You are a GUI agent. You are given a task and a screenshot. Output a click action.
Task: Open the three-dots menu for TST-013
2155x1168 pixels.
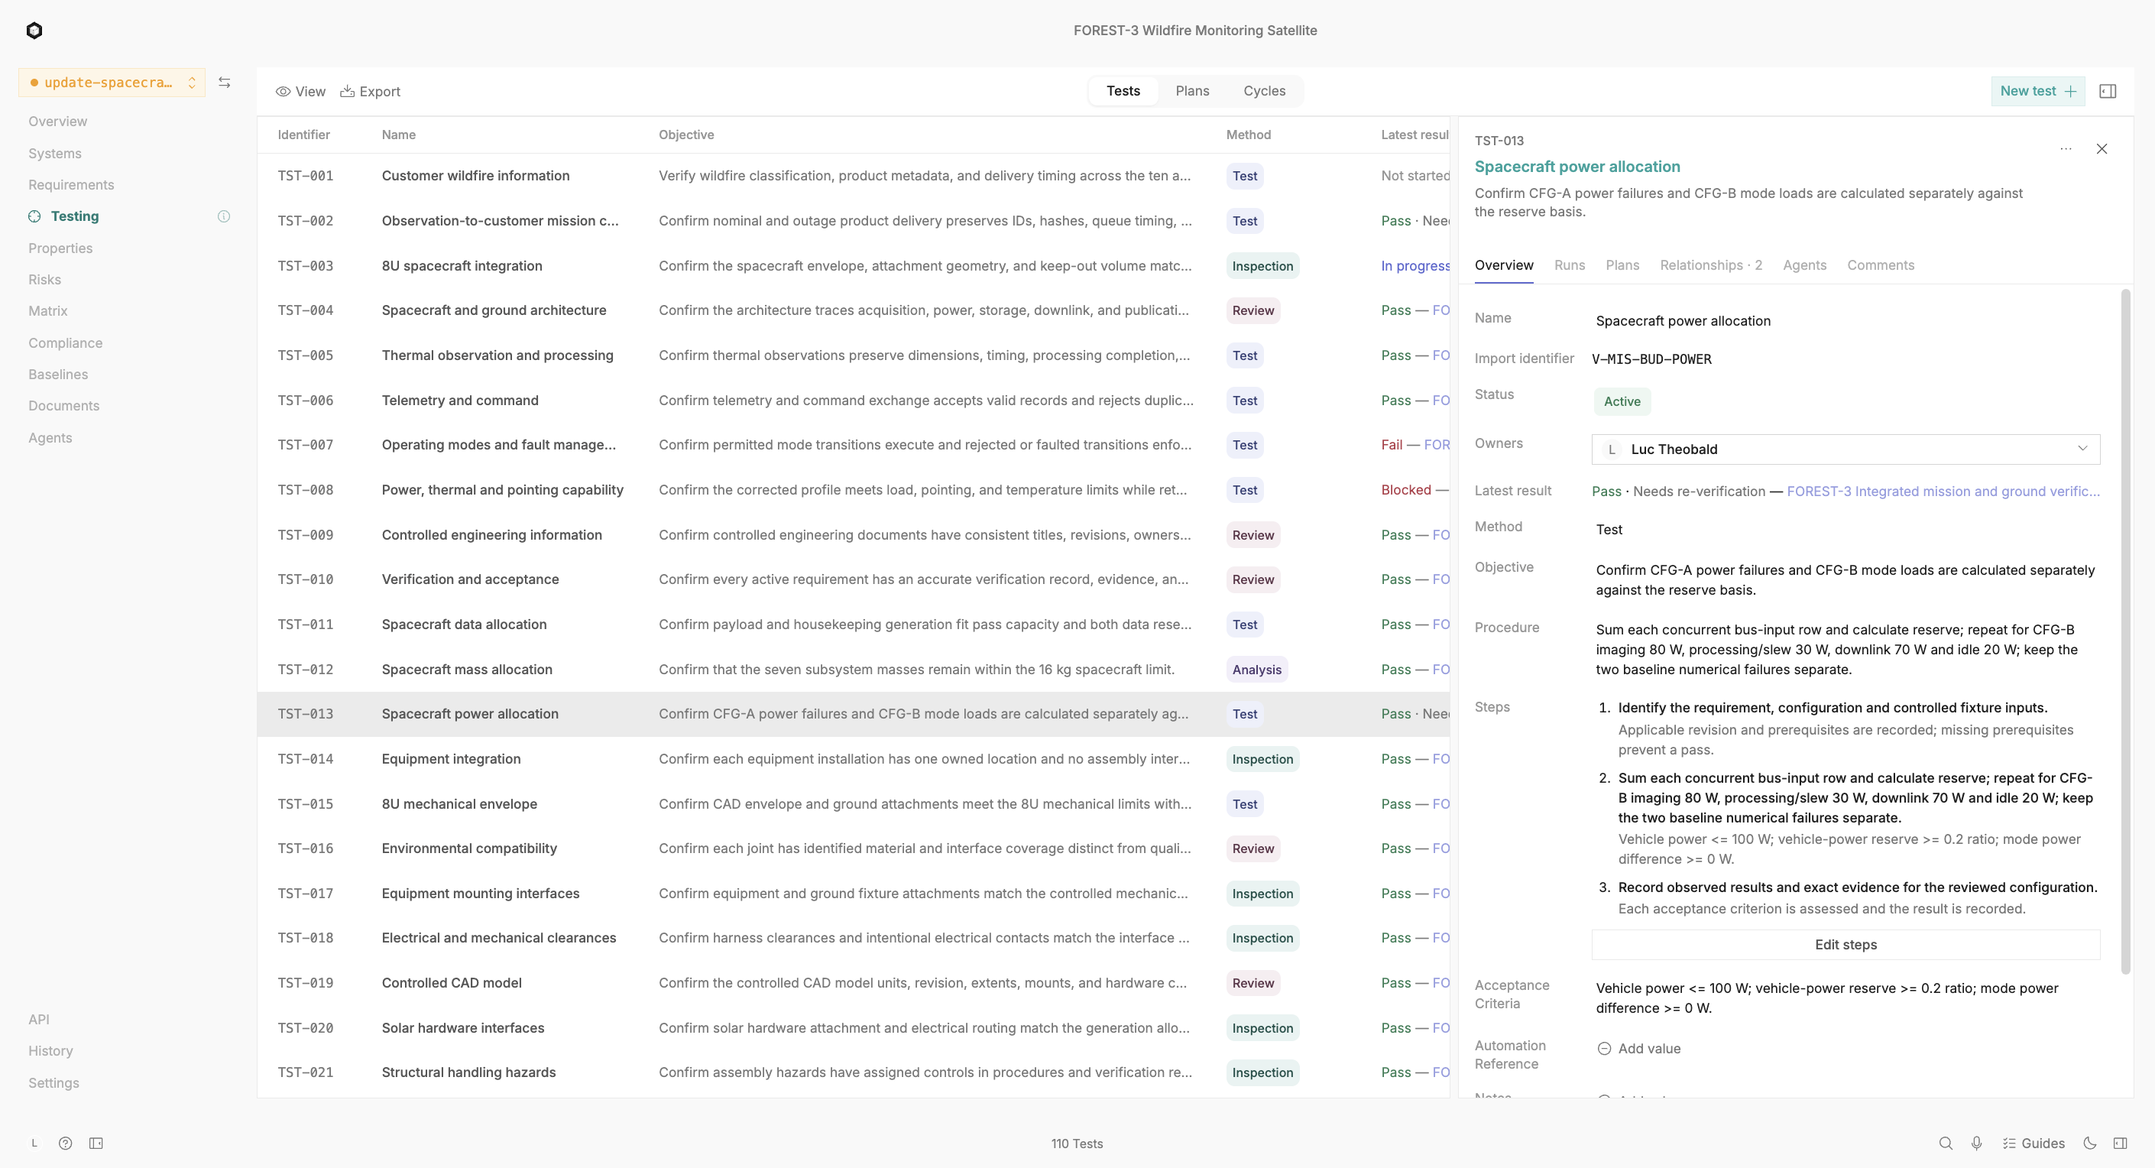click(2066, 149)
